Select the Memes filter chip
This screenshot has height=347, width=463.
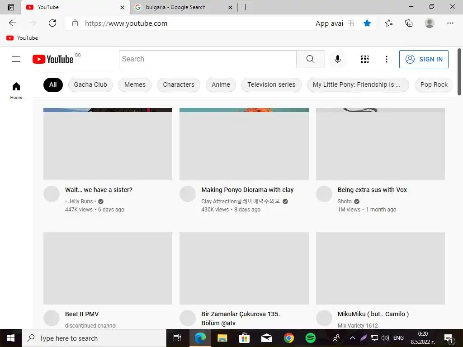(x=135, y=84)
